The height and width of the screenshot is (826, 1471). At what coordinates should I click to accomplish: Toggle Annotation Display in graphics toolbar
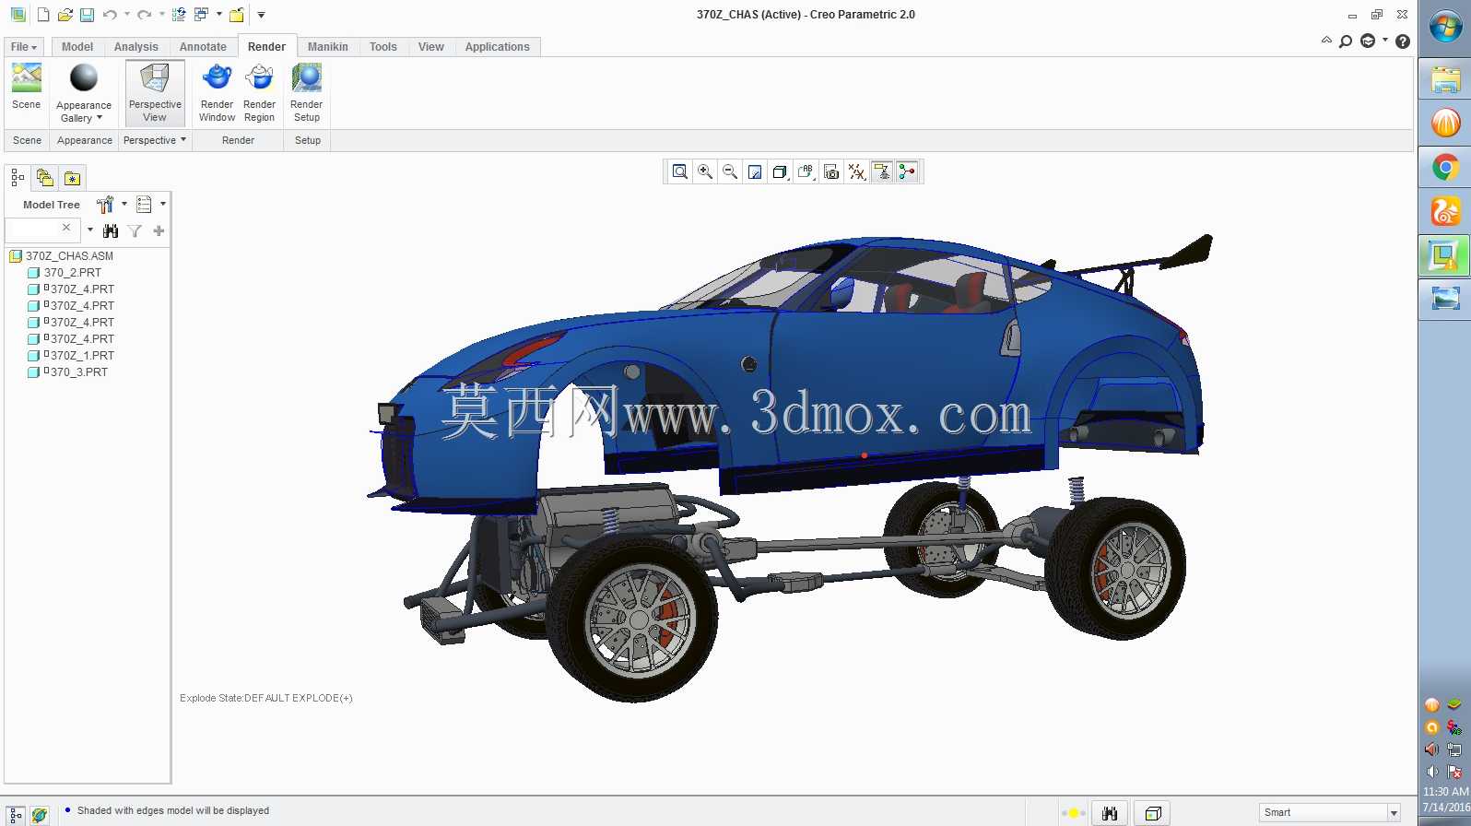point(882,171)
